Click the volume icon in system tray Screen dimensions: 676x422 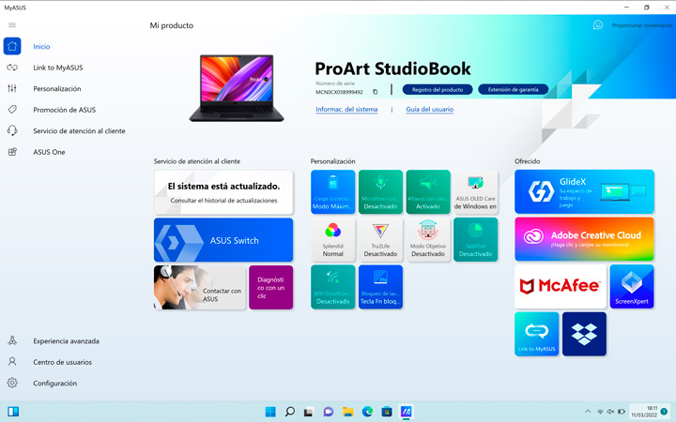(x=610, y=412)
